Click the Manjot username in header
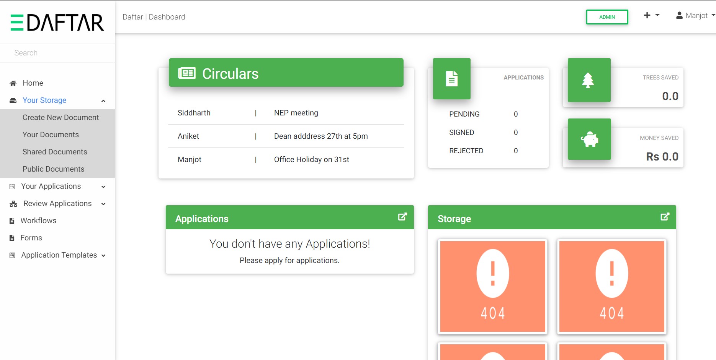Image resolution: width=716 pixels, height=360 pixels. pos(696,15)
